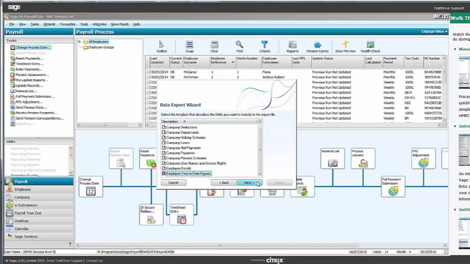This screenshot has width=470, height=264.
Task: Click the Send Pension Correspondence task
Action: pyautogui.click(x=40, y=118)
